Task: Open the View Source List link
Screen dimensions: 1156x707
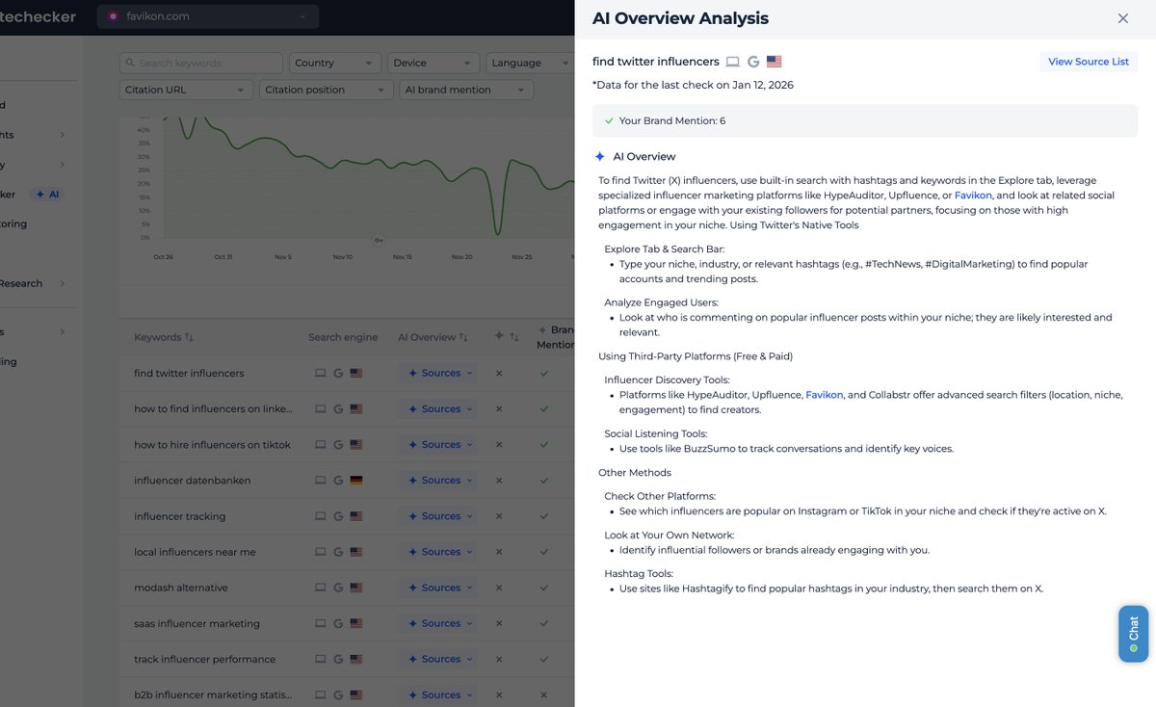Action: click(x=1089, y=62)
